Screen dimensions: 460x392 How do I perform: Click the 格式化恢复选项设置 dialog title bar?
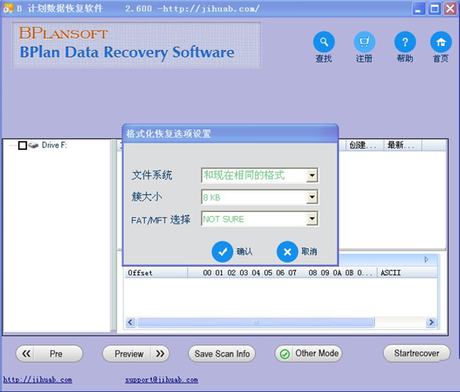(230, 134)
